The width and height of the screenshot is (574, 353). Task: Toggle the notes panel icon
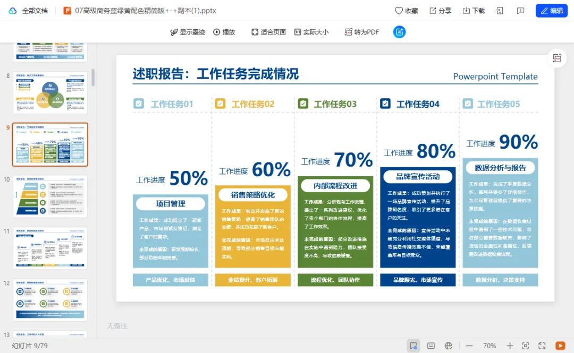tap(431, 346)
